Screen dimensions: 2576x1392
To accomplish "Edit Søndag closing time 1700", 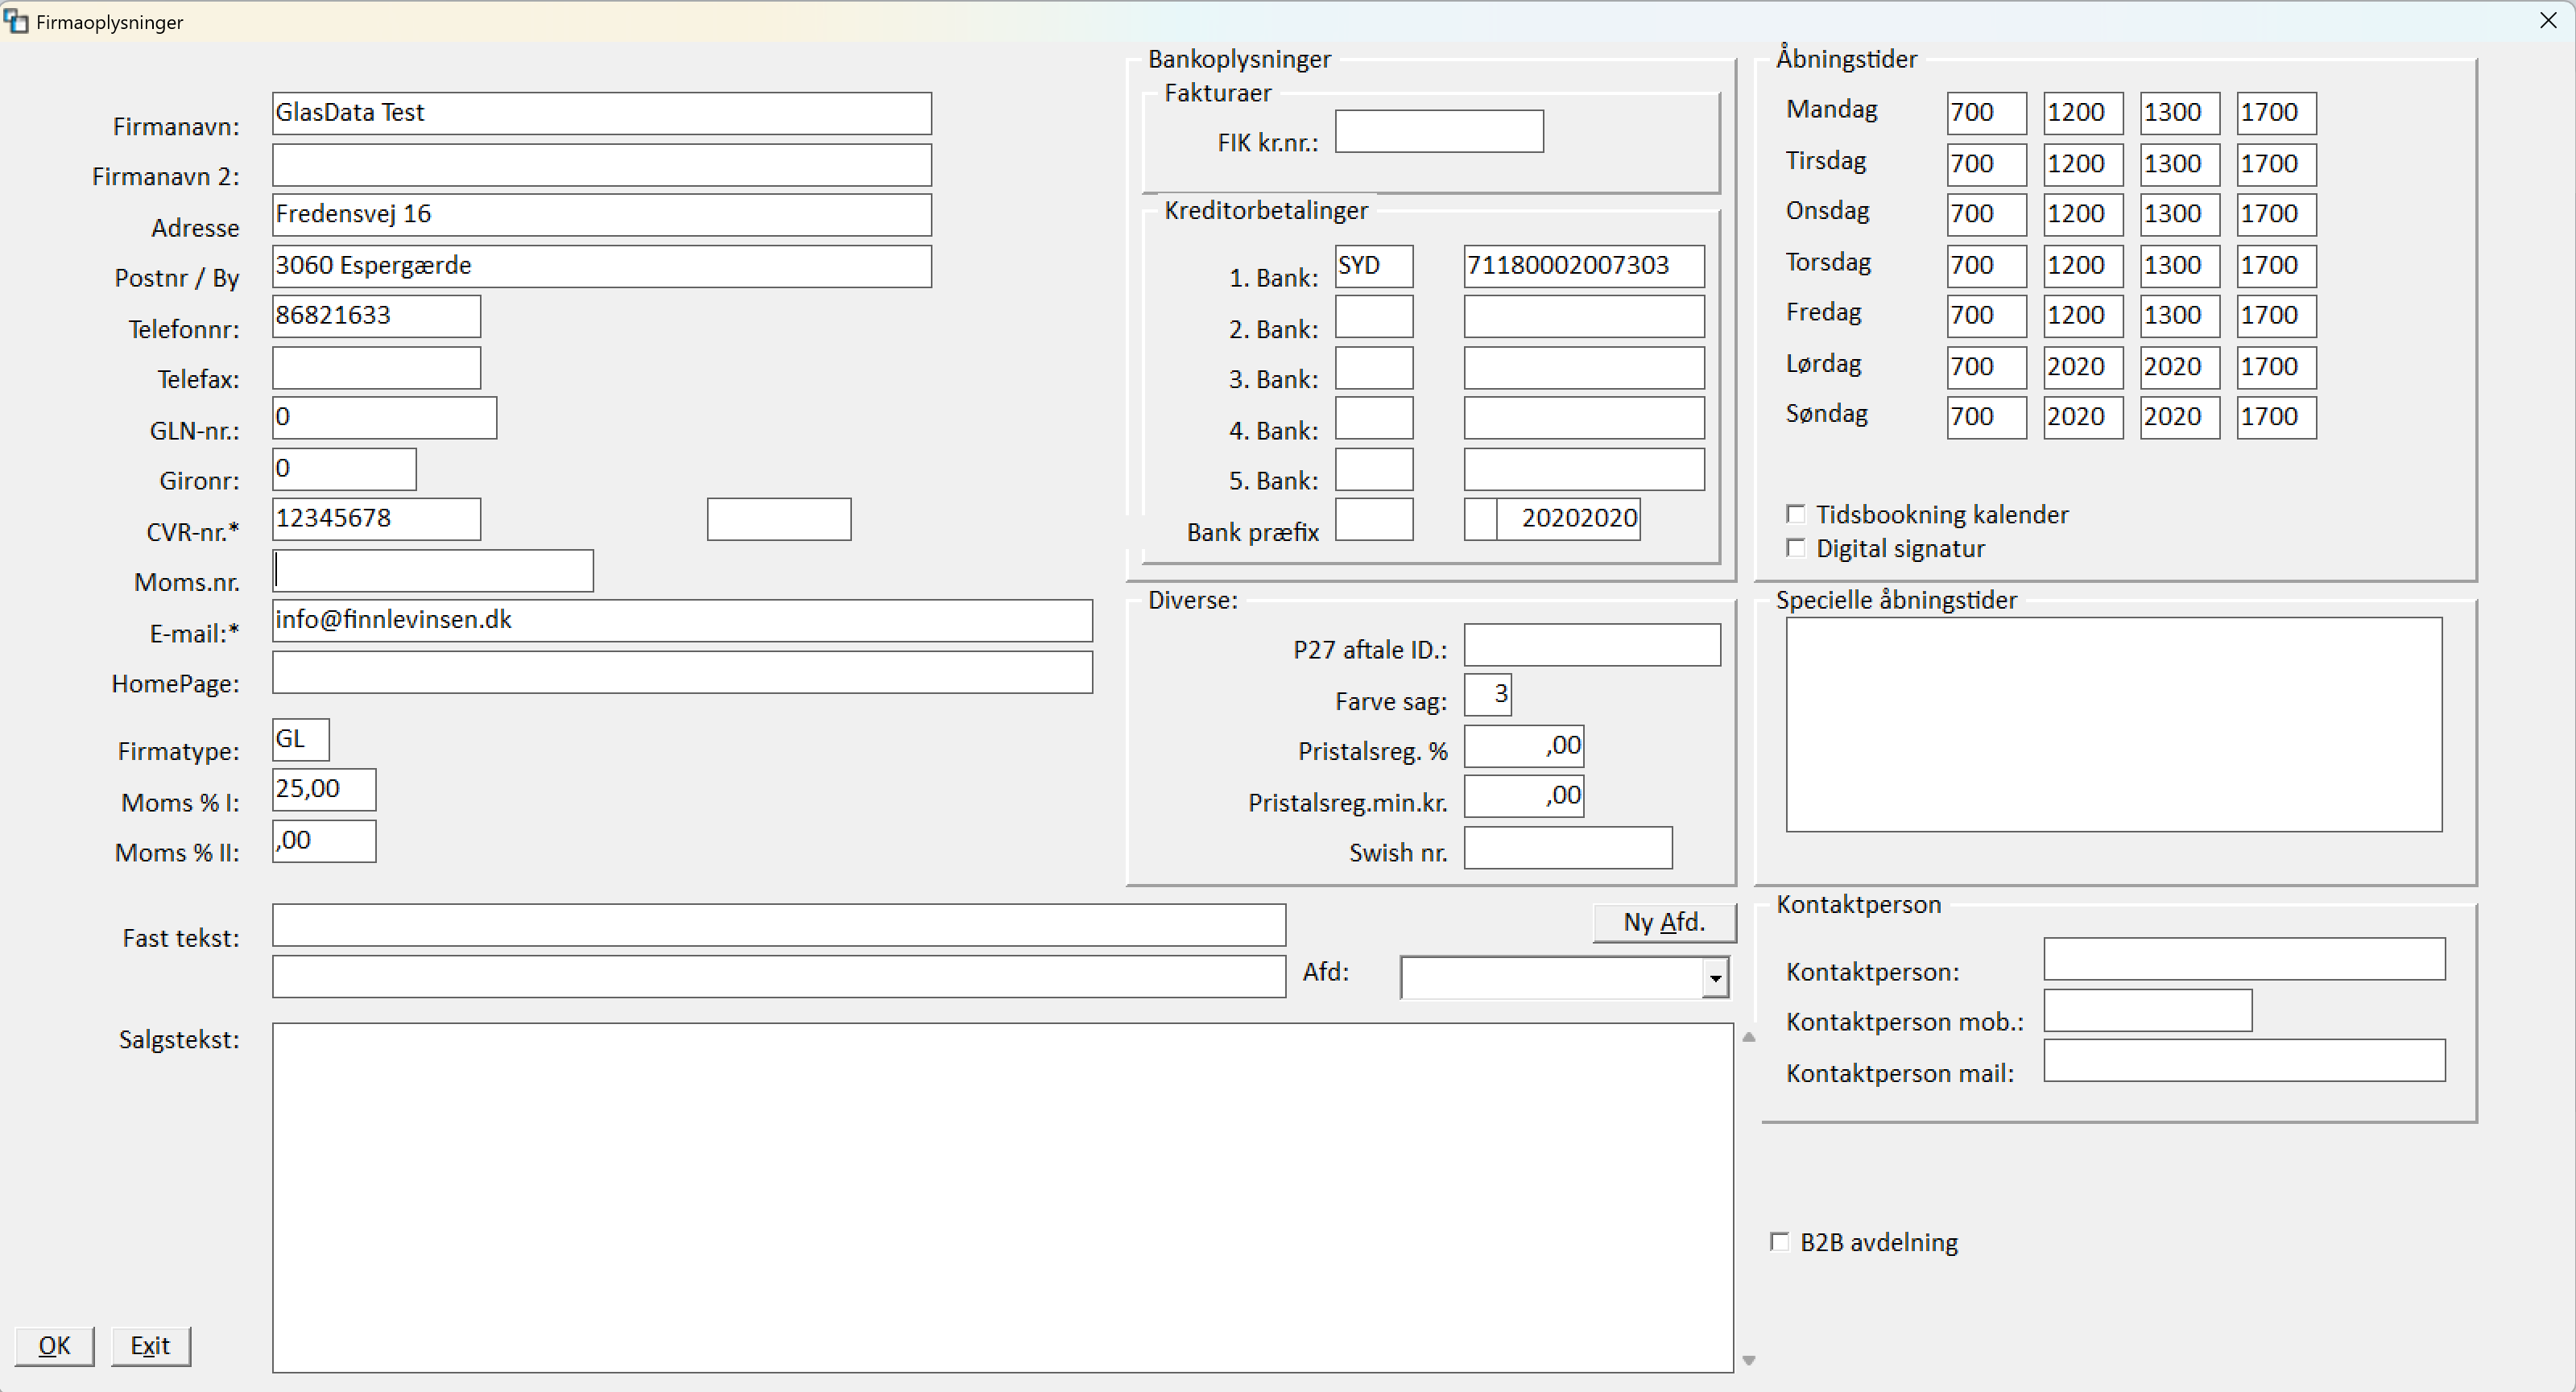I will click(2277, 418).
